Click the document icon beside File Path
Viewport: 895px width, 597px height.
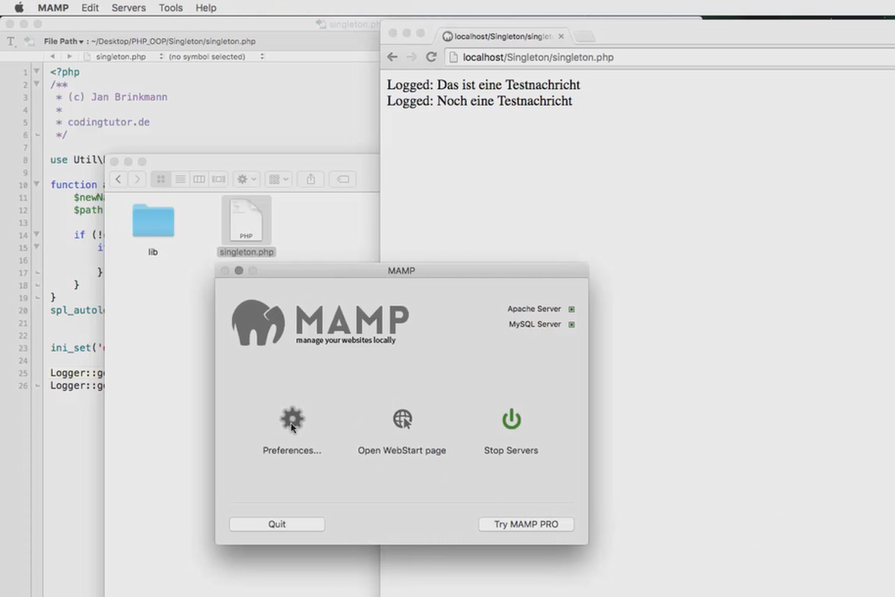[29, 42]
